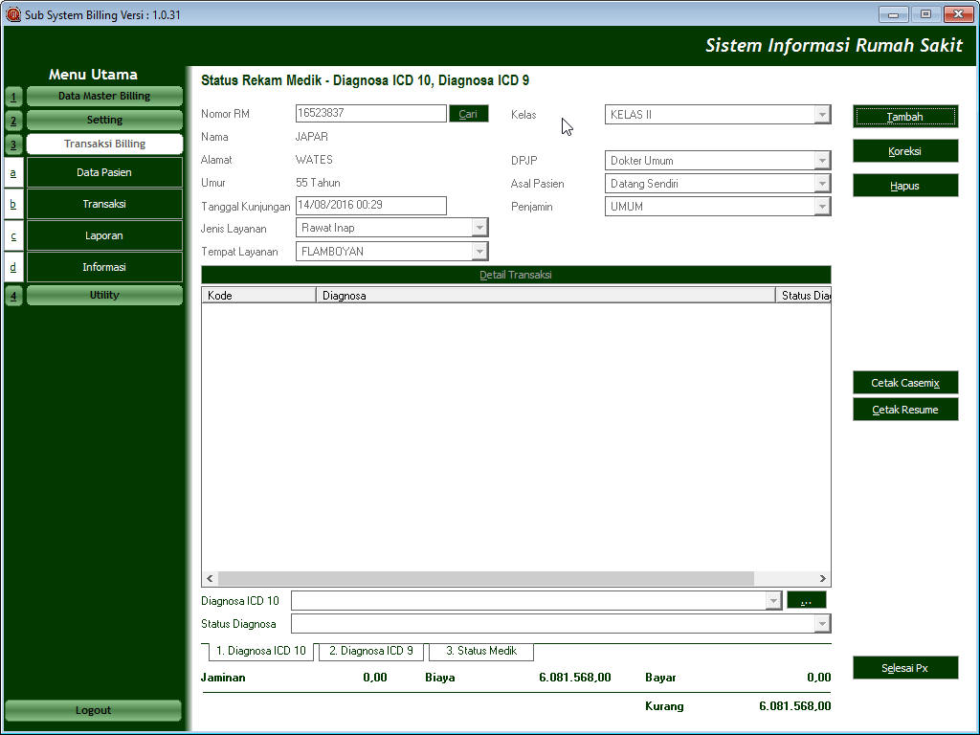Focus the Nomor RM input field
The height and width of the screenshot is (735, 980).
pyautogui.click(x=370, y=113)
